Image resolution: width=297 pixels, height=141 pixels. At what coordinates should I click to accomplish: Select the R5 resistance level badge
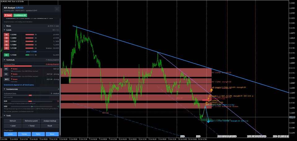click(6, 35)
